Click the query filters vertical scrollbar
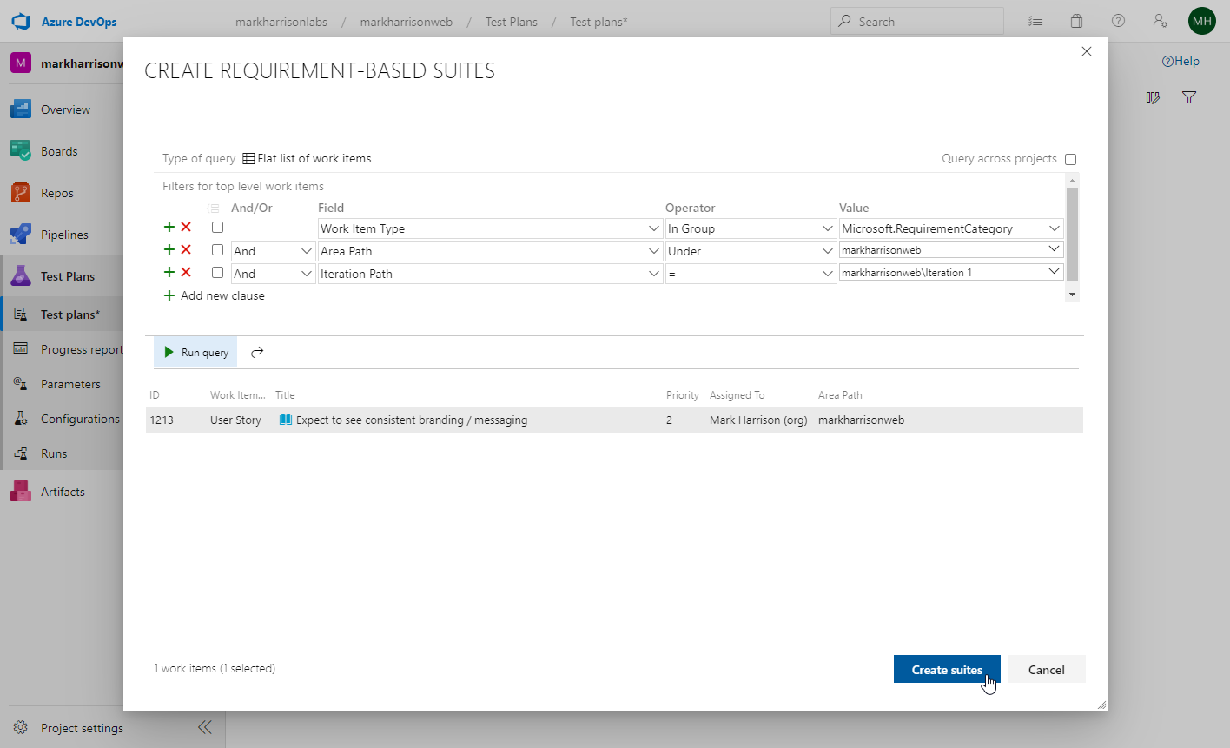Image resolution: width=1230 pixels, height=748 pixels. tap(1072, 235)
